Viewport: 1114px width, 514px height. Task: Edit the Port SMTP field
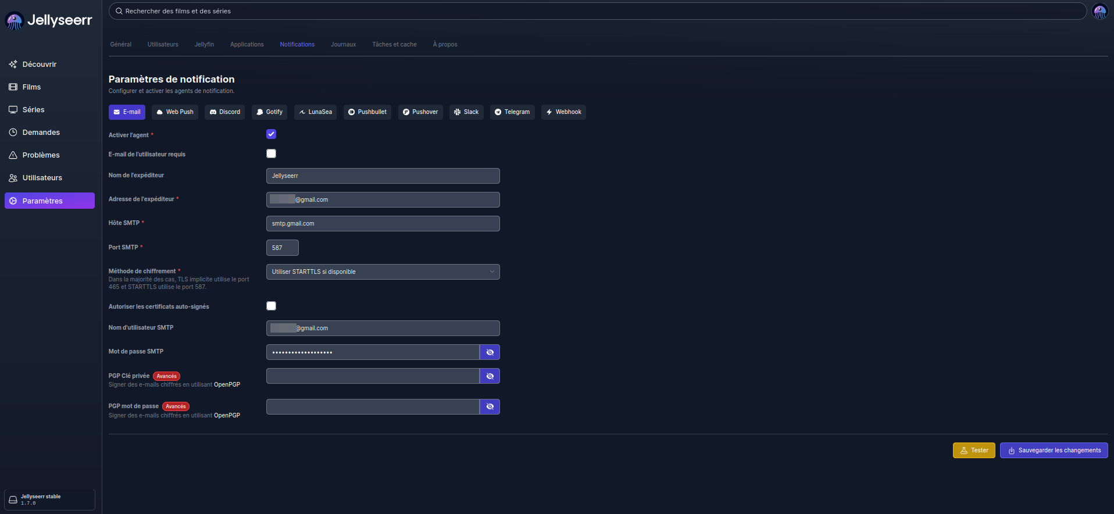point(283,248)
